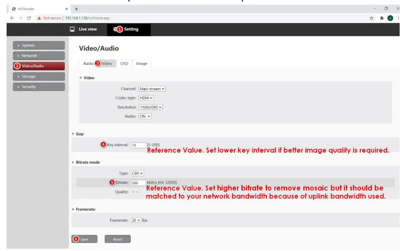Screen dimensions: 400x251
Task: Switch to the Audio tab
Action: 88,63
